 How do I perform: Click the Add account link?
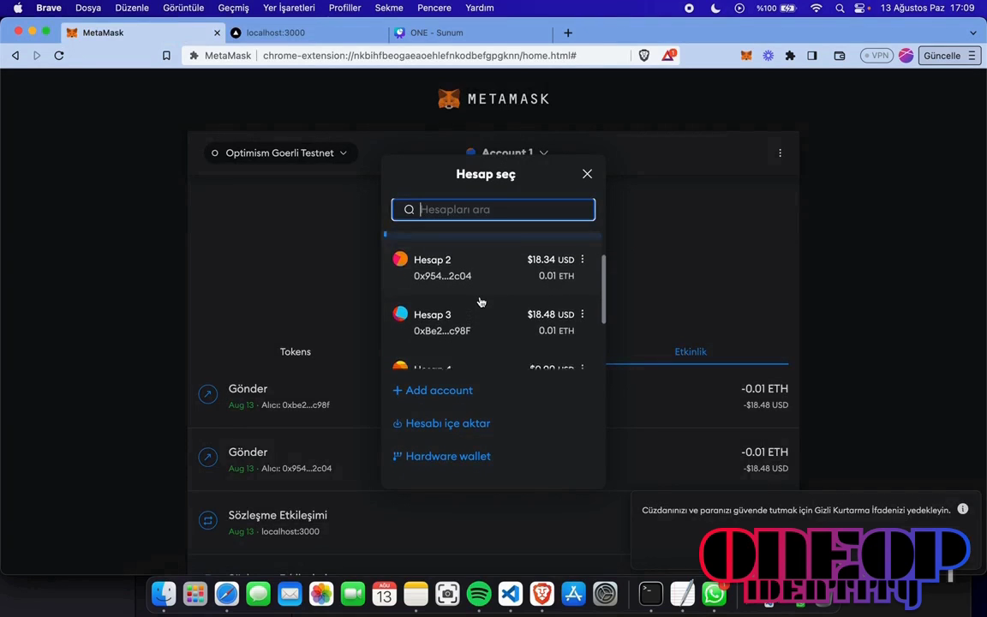coord(433,391)
